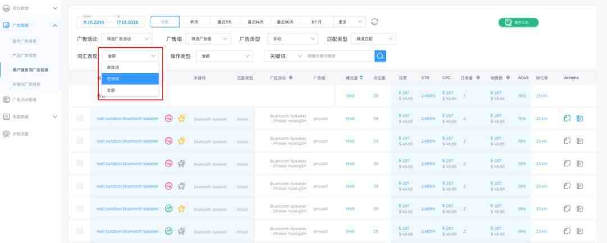
Task: Tick the checkbox of the last visible row
Action: click(x=80, y=231)
